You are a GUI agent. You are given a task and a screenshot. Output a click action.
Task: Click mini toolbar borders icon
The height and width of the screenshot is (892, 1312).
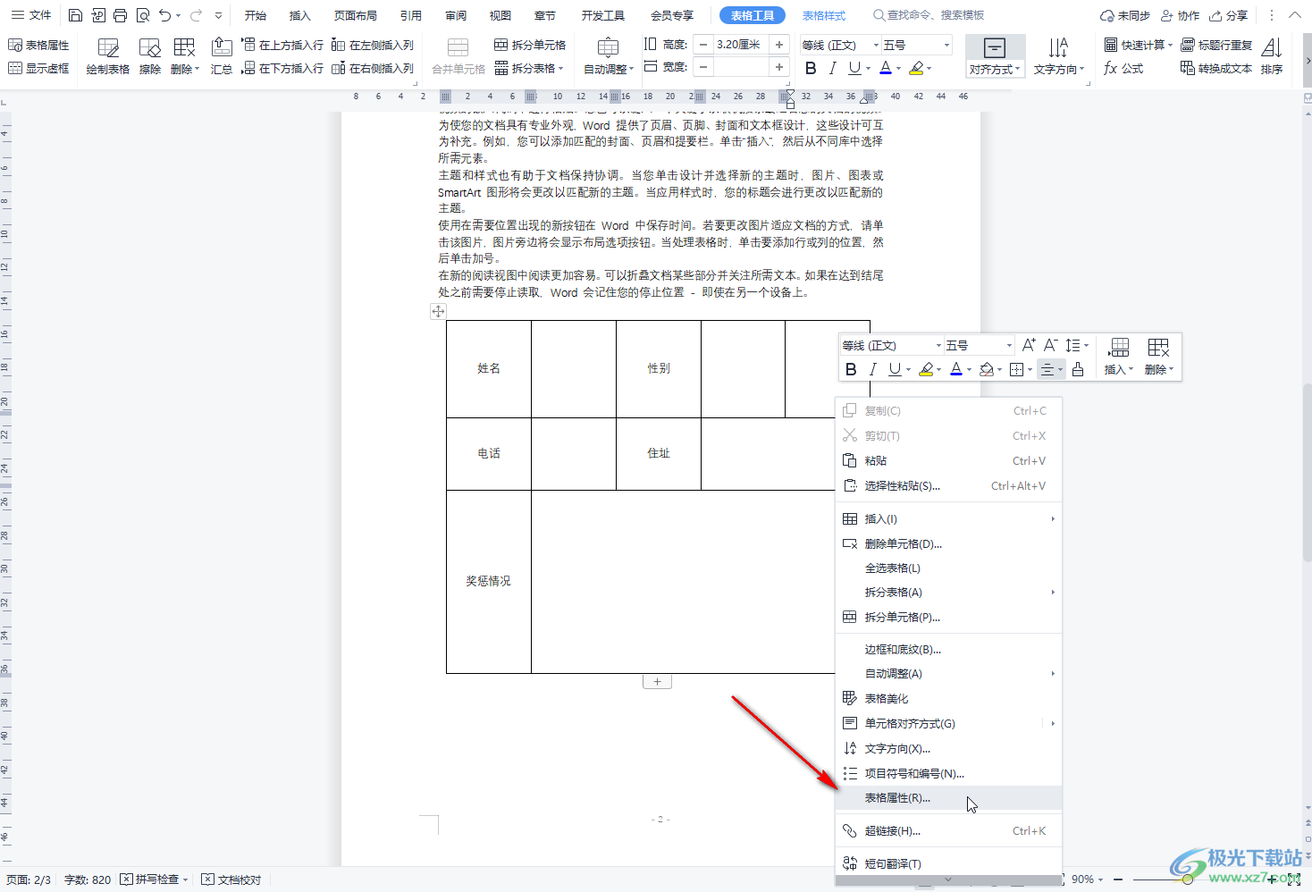point(1017,369)
